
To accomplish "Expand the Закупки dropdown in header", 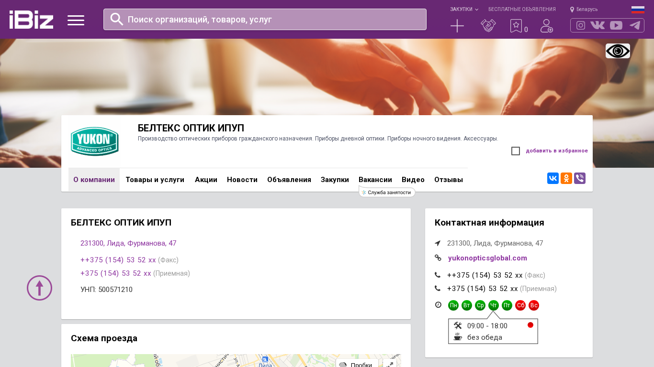I will pos(463,9).
